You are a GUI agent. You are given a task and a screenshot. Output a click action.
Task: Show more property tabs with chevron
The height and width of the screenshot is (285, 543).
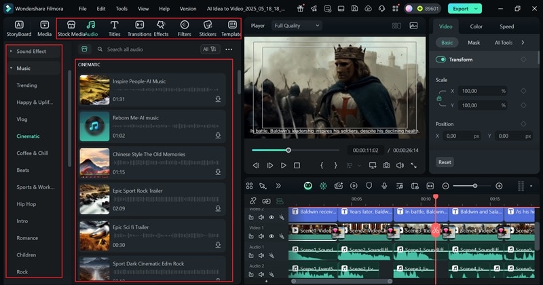coord(523,43)
